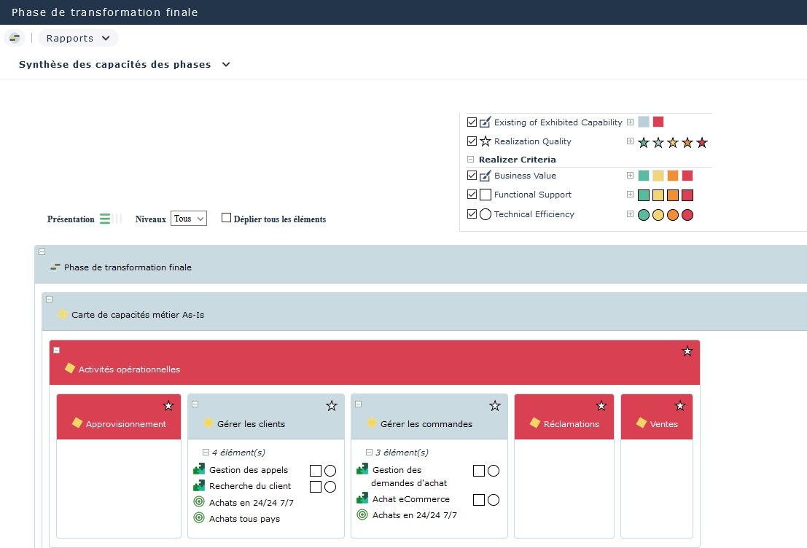
Task: Open the Niveaux dropdown set to Tous
Action: pyautogui.click(x=189, y=219)
